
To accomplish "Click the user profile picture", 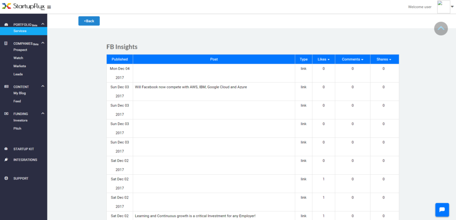I will (444, 7).
